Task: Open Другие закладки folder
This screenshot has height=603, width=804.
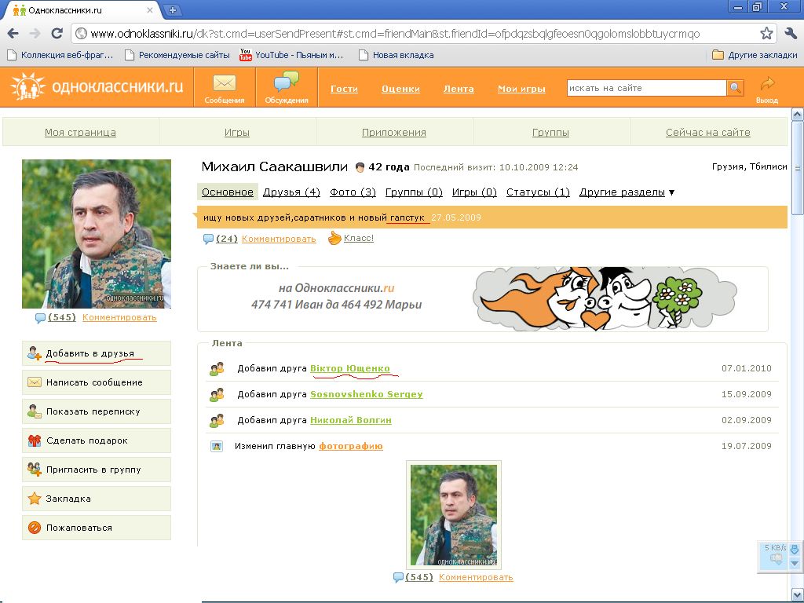Action: [755, 55]
